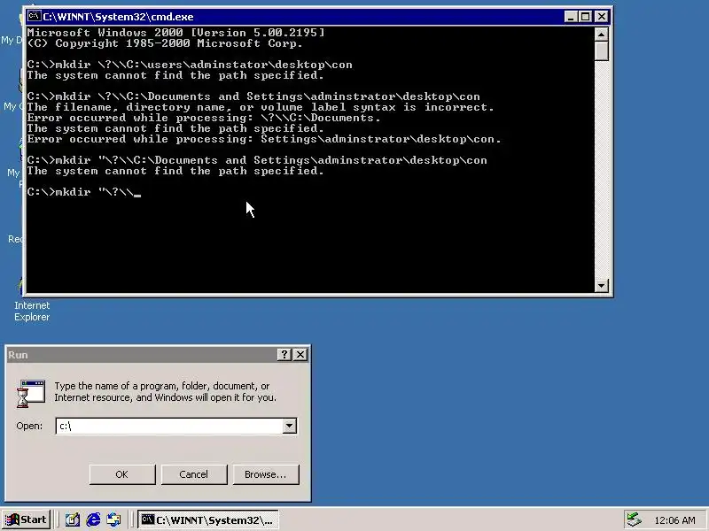Click the Run program icon in the dialog

(31, 393)
